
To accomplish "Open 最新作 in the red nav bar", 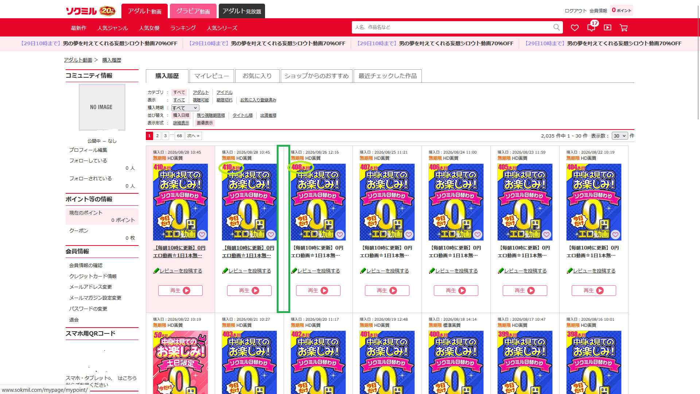I will click(x=79, y=28).
